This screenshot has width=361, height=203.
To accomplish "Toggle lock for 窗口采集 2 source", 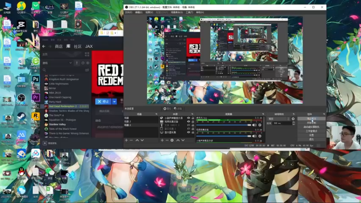I will (193, 129).
